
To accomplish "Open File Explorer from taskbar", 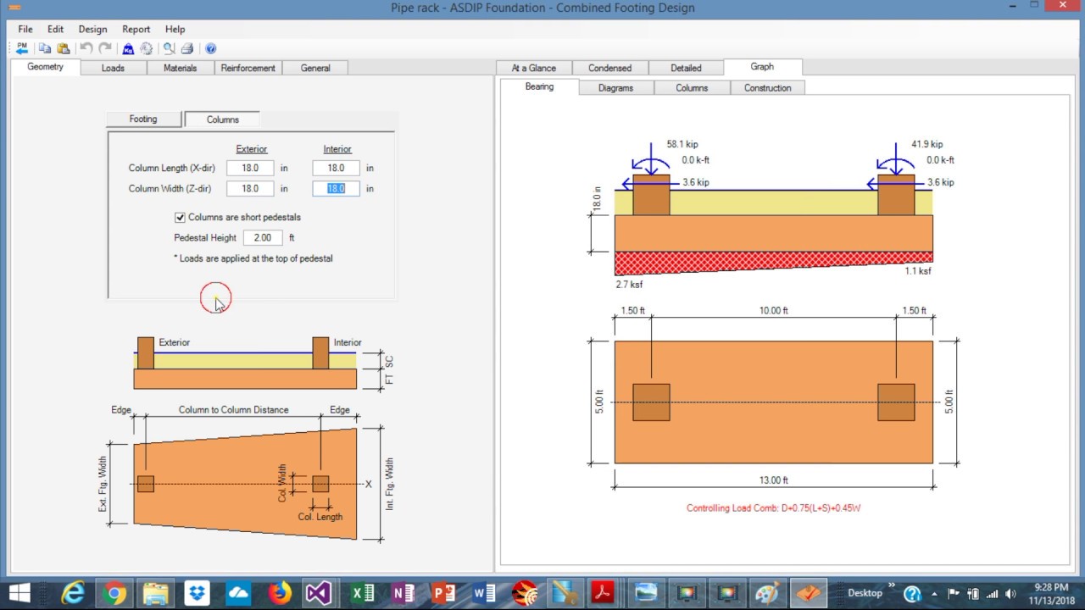I will pyautogui.click(x=156, y=593).
